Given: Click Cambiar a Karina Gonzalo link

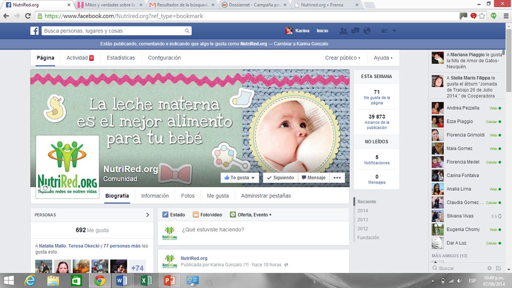Looking at the screenshot, I should 301,44.
